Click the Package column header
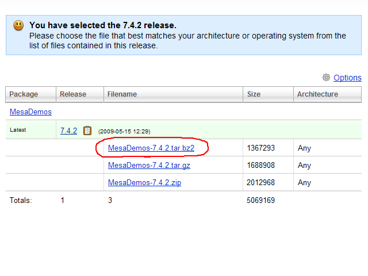Viewport: 368px width, 276px height. point(24,94)
